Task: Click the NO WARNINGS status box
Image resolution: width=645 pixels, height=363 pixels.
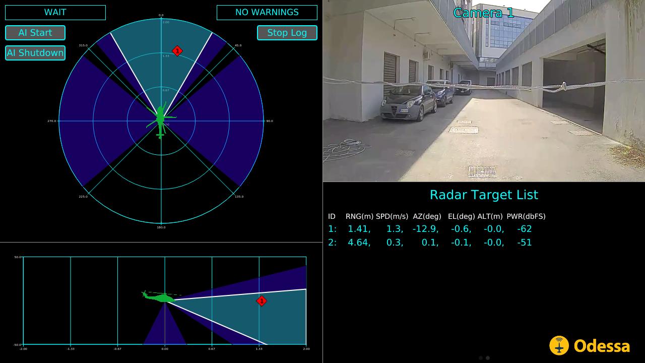Action: click(x=267, y=13)
